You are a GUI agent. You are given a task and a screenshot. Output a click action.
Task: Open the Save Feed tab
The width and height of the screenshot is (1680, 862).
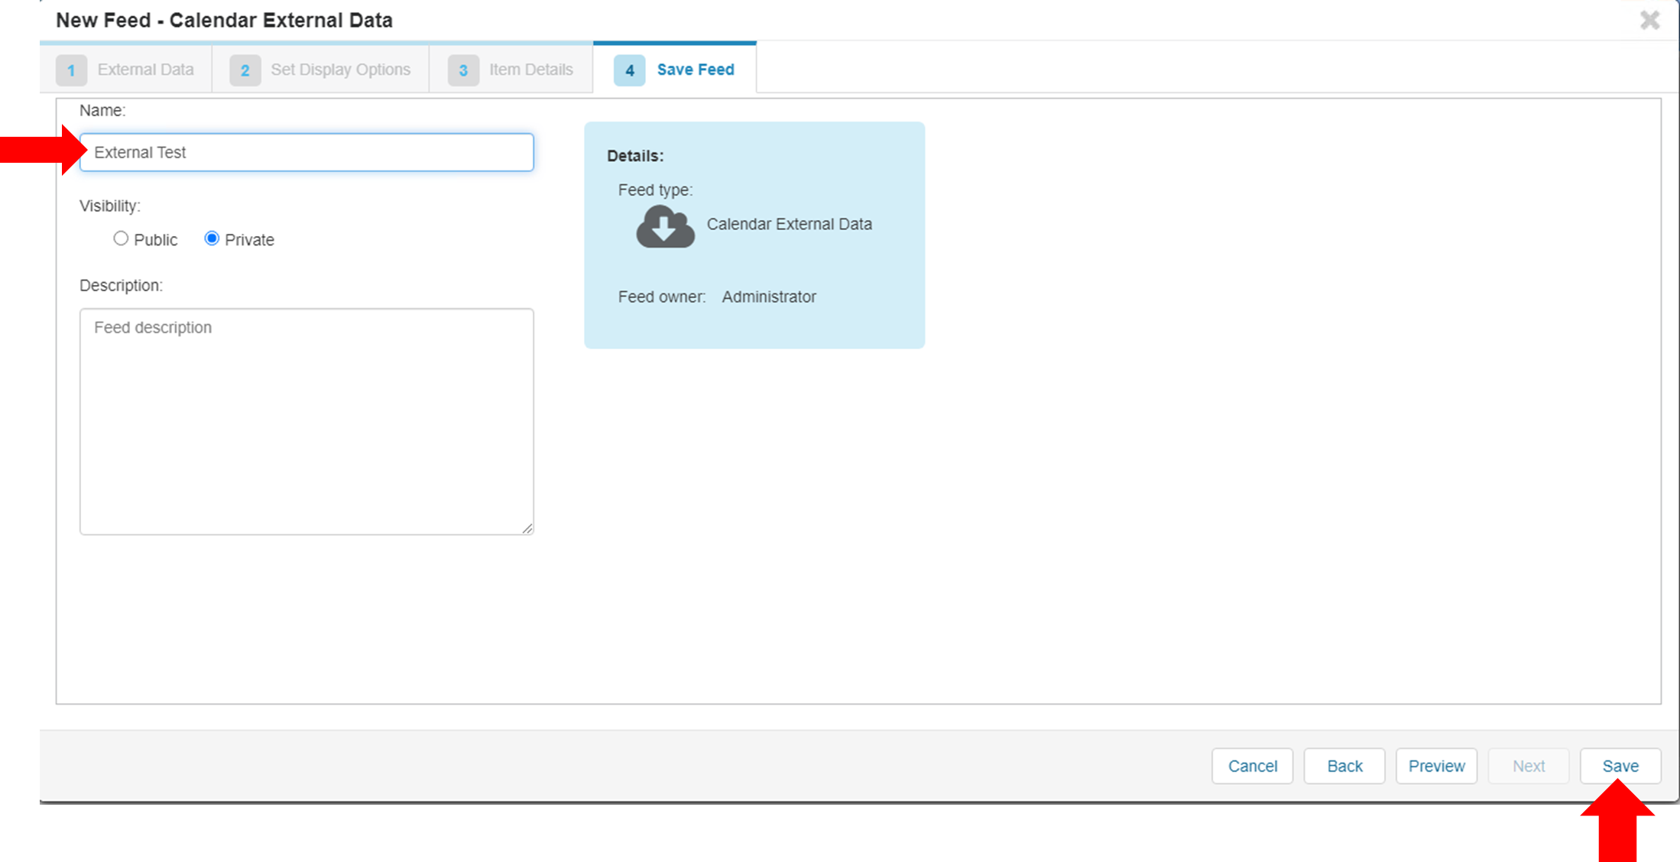(695, 70)
